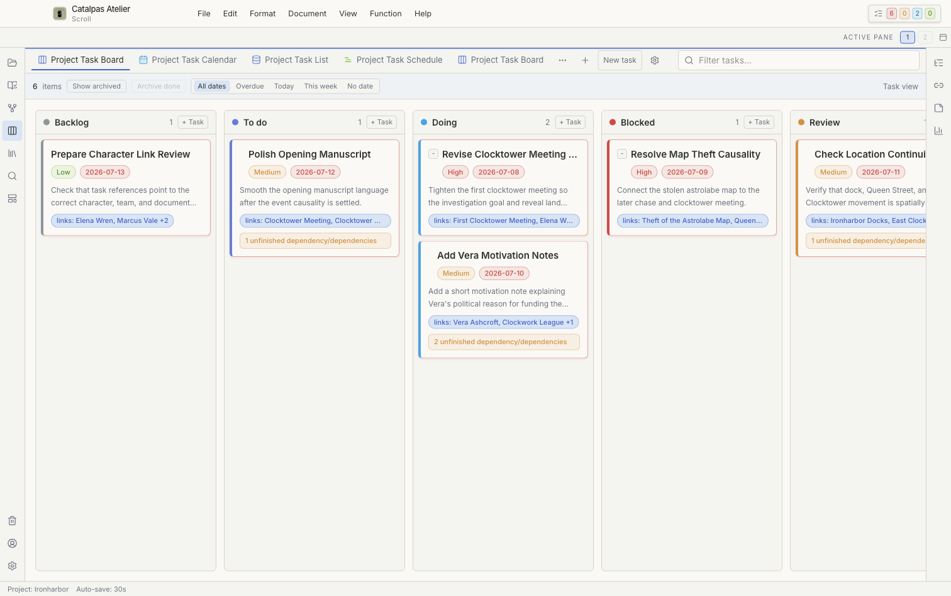Screen dimensions: 951x596
Task: Open the trash icon in left sidebar
Action: pos(12,521)
